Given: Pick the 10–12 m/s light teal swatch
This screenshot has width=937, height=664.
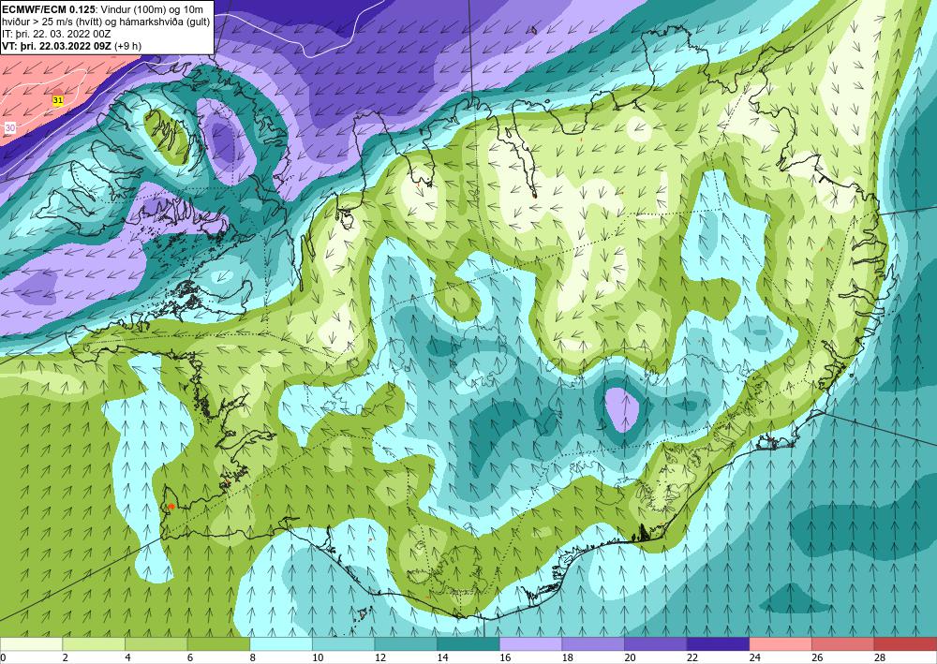Looking at the screenshot, I should coord(343,644).
